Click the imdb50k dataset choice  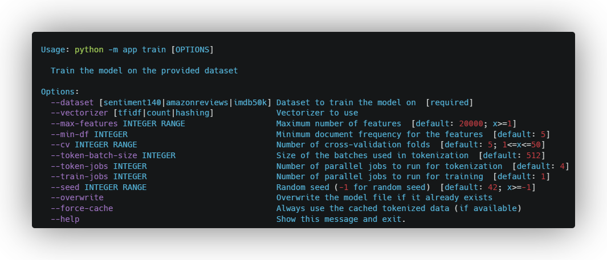pyautogui.click(x=250, y=102)
